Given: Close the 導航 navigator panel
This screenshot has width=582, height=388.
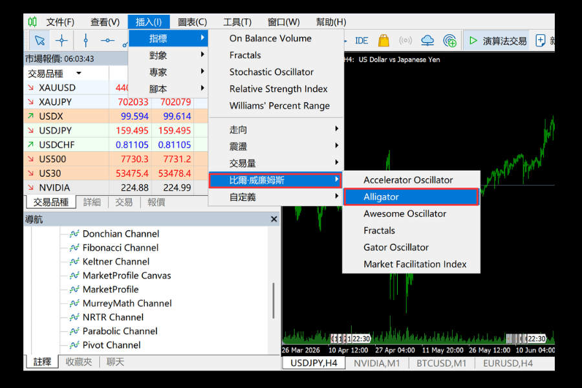Looking at the screenshot, I should tap(274, 219).
